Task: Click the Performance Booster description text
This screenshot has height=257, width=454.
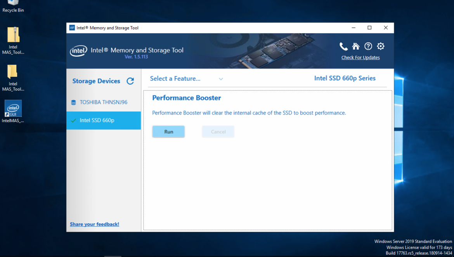Action: click(249, 113)
